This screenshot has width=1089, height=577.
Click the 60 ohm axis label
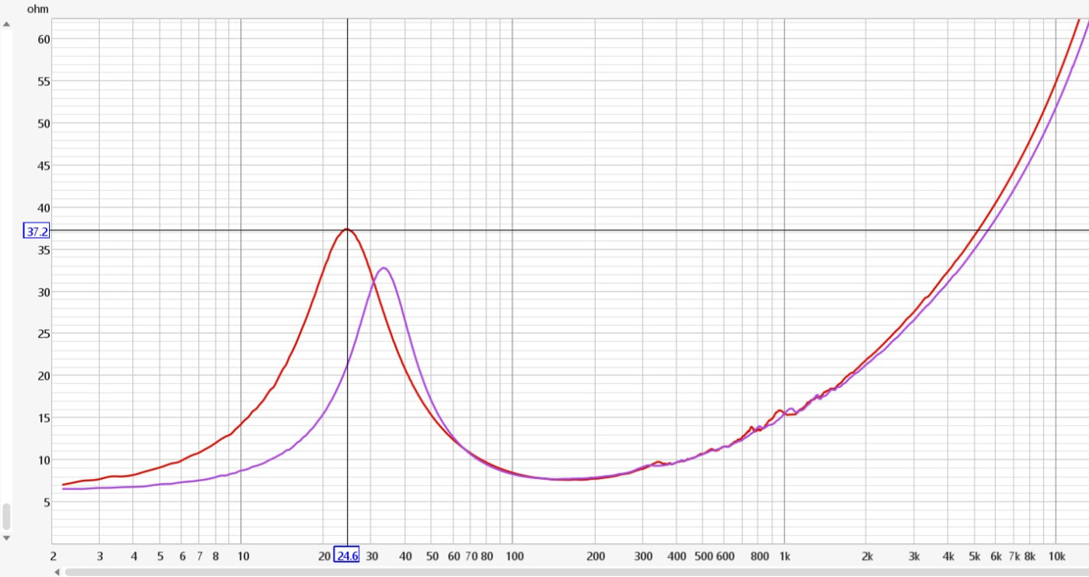pyautogui.click(x=44, y=39)
